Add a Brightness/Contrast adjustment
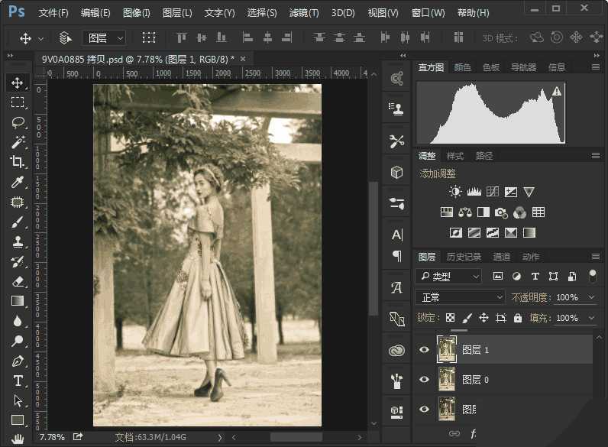Viewport: 608px width, 447px height. (455, 192)
